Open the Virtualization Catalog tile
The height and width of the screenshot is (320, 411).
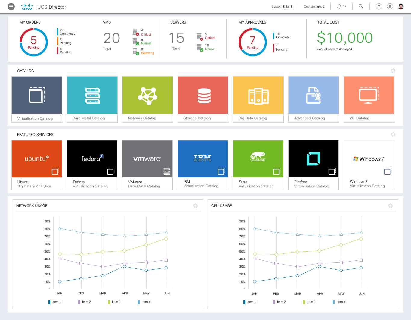pyautogui.click(x=37, y=99)
